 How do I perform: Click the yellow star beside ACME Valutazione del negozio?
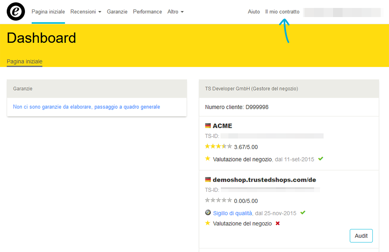tap(208, 158)
